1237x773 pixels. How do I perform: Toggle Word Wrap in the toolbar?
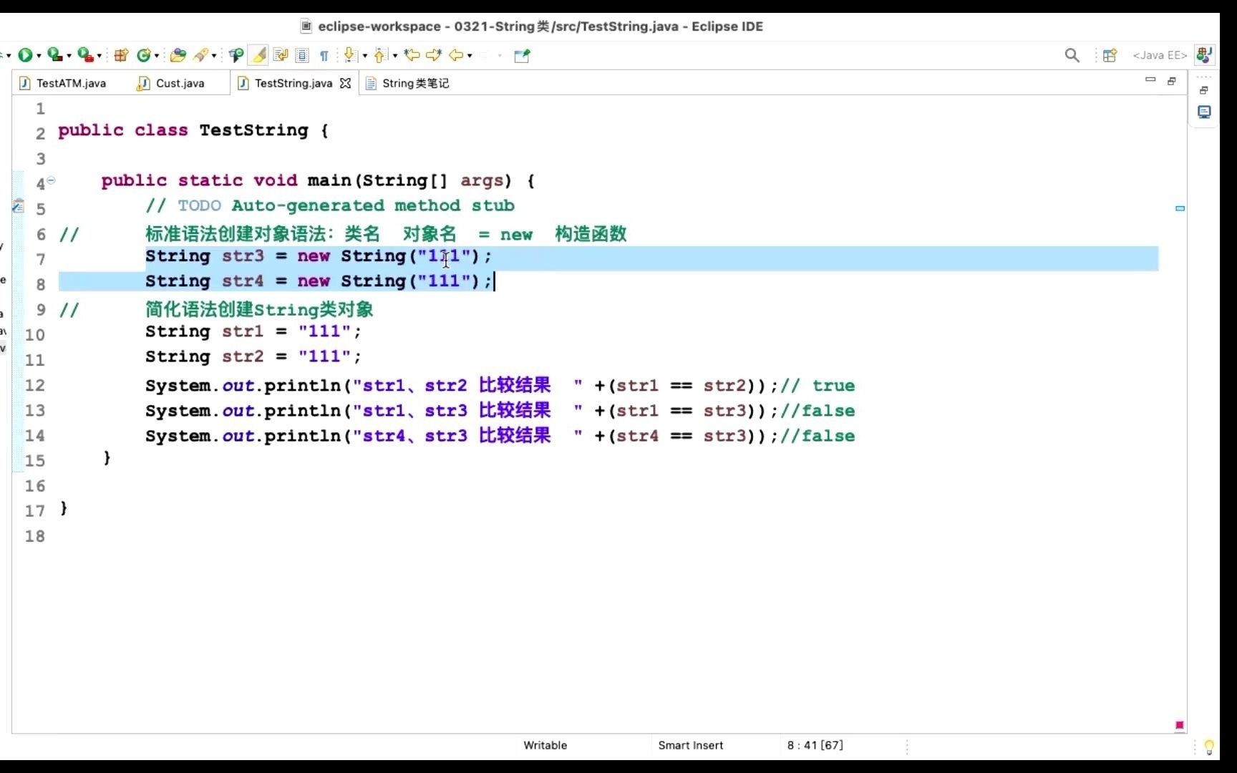click(x=281, y=55)
